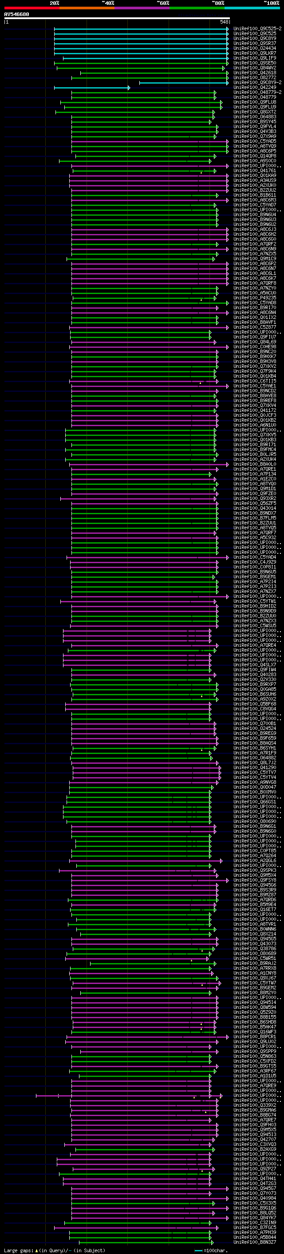The height and width of the screenshot is (1254, 284).
Task: Select the UniRef100_Q8GXT2 label
Action: tap(255, 112)
